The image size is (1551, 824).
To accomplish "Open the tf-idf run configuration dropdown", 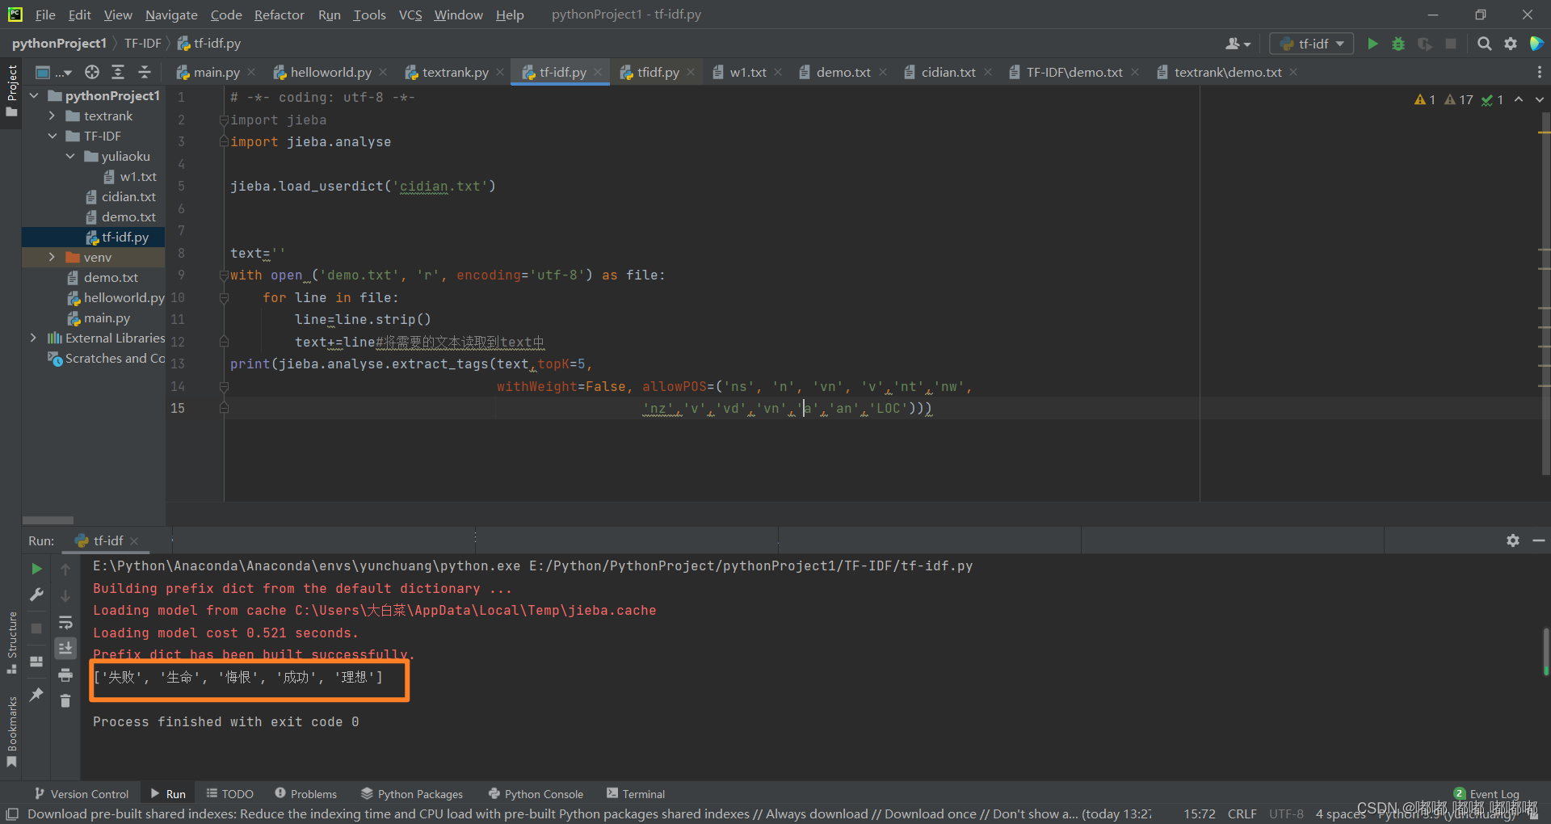I will pyautogui.click(x=1313, y=44).
